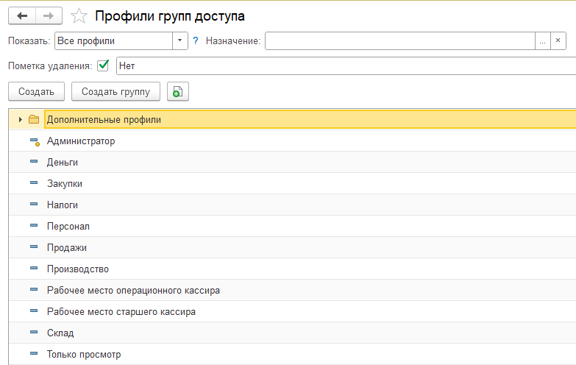Click the icon beside Только просмотр
Screen dimensions: 576x365
point(34,353)
